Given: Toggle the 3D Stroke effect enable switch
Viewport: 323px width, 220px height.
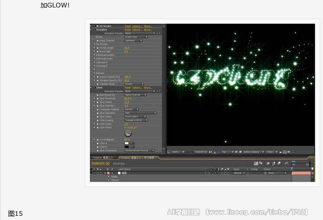Looking at the screenshot, I should (x=94, y=26).
